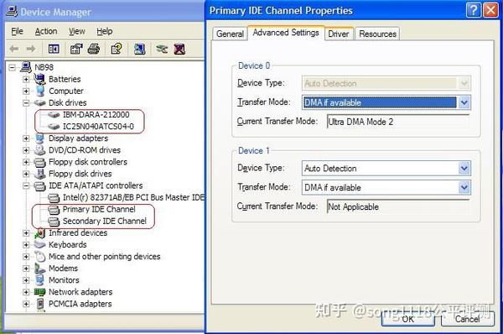Open the Action menu
Viewport: 503px width, 334px height.
click(x=46, y=31)
